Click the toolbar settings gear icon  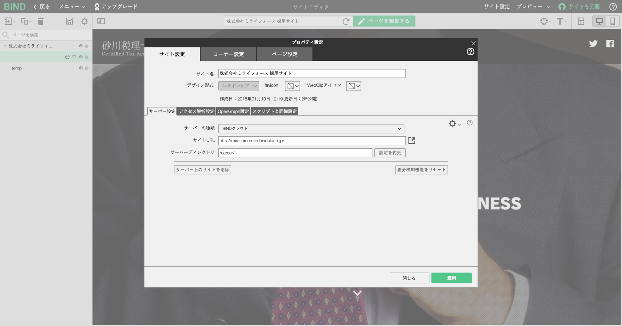pos(84,21)
